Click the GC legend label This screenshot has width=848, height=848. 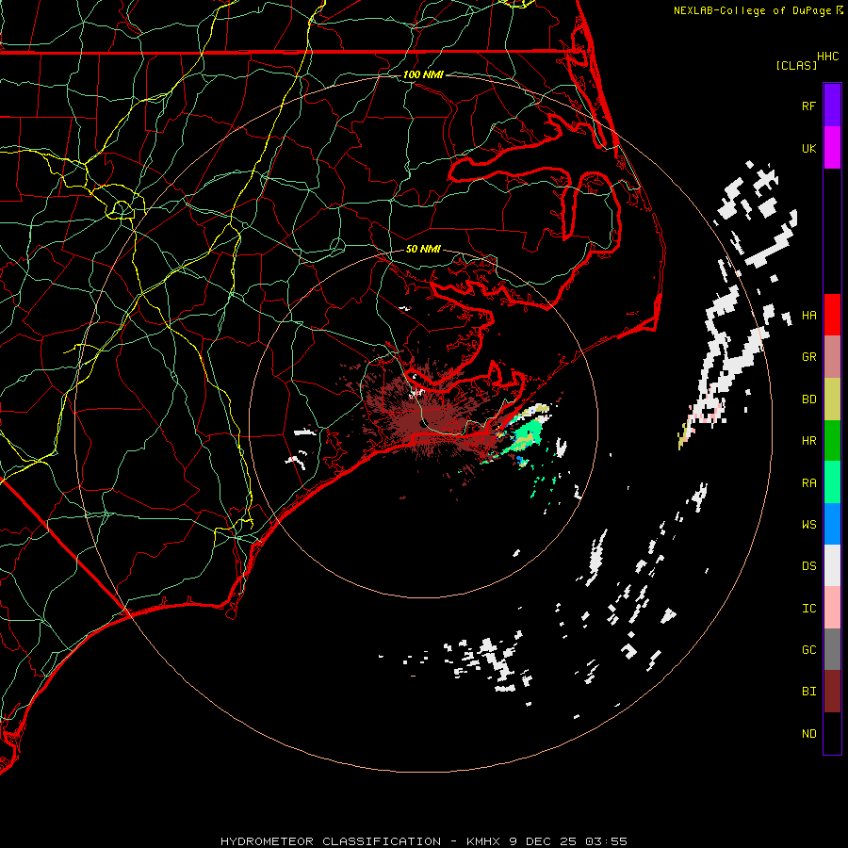point(809,650)
